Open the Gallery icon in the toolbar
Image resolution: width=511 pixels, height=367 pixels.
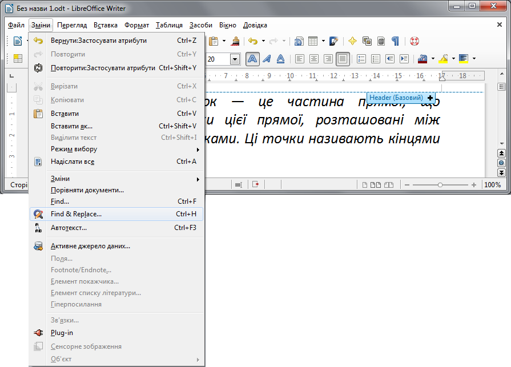coord(367,41)
